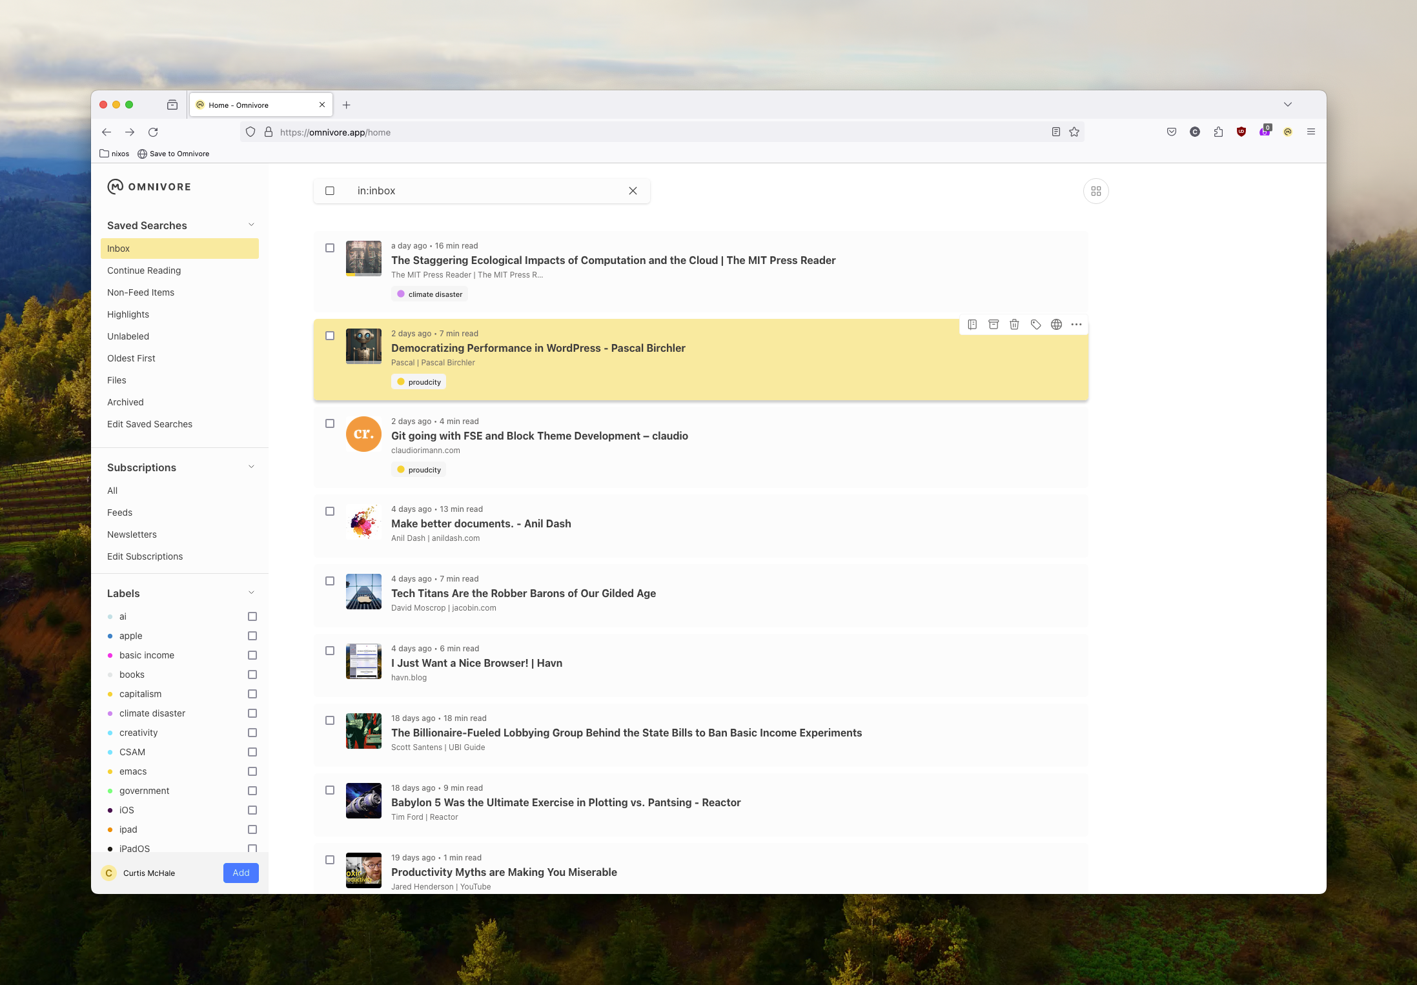1417x985 pixels.
Task: Click the archive icon on highlighted article
Action: pos(994,325)
